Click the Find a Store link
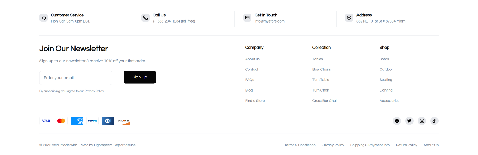 [x=255, y=101]
